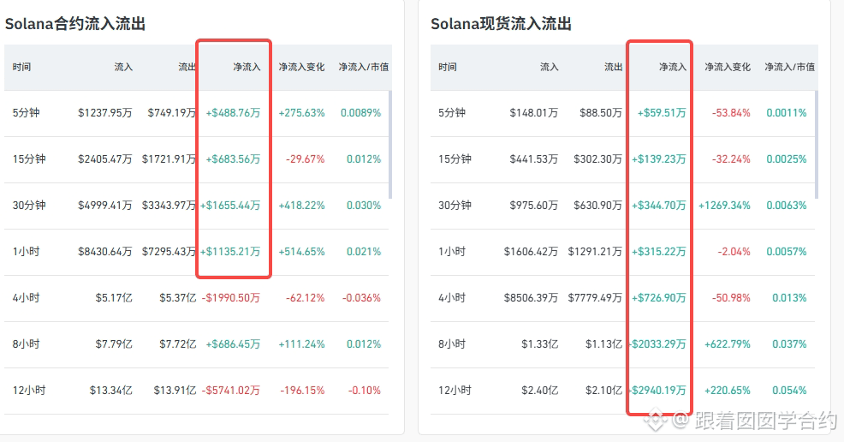Click the 净流入 header in Solana合约 table
The height and width of the screenshot is (442, 844).
[247, 68]
